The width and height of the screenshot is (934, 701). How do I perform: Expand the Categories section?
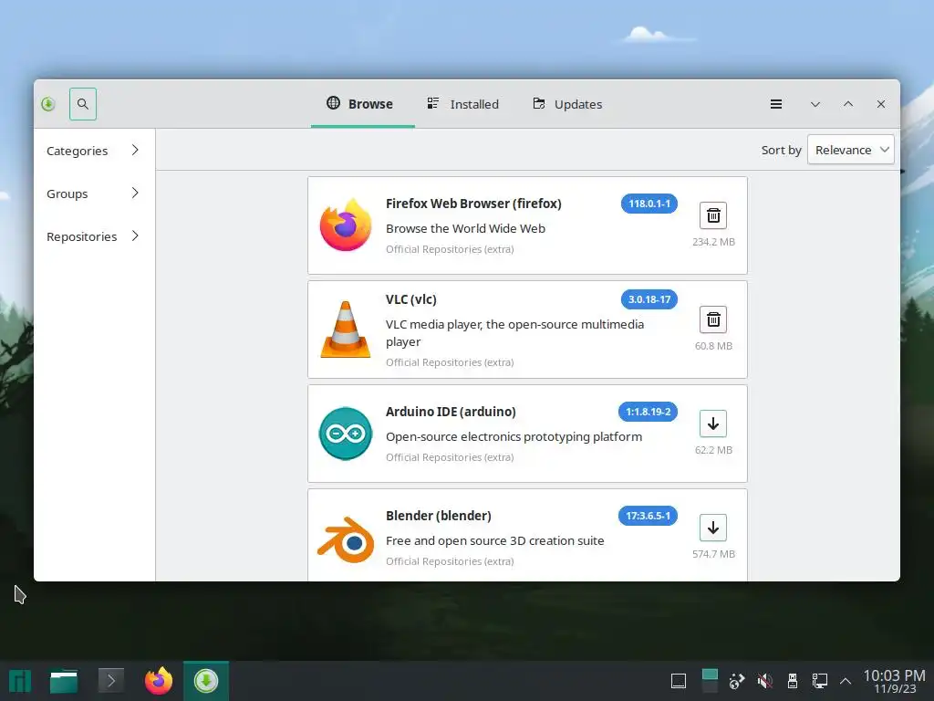[94, 151]
